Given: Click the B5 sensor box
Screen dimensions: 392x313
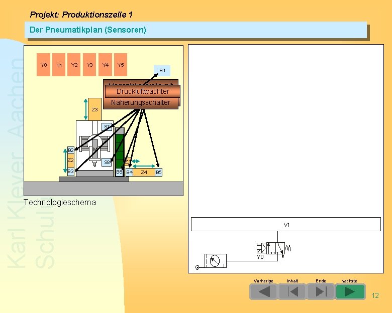Looking at the screenshot, I should point(159,172).
